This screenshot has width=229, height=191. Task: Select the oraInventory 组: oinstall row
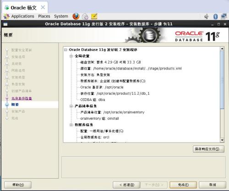[99, 118]
